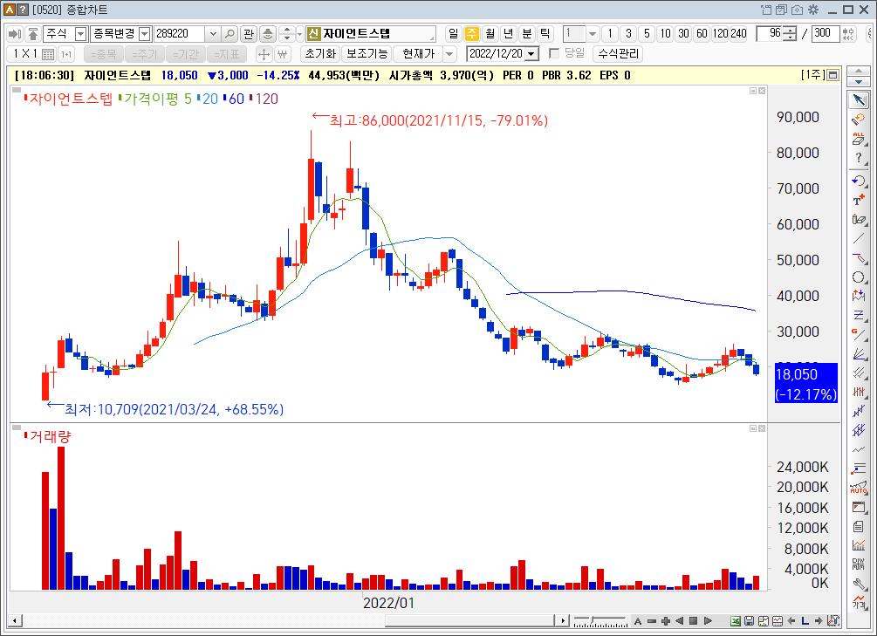This screenshot has width=877, height=636.
Task: Switch to monthly (월) period
Action: (490, 33)
